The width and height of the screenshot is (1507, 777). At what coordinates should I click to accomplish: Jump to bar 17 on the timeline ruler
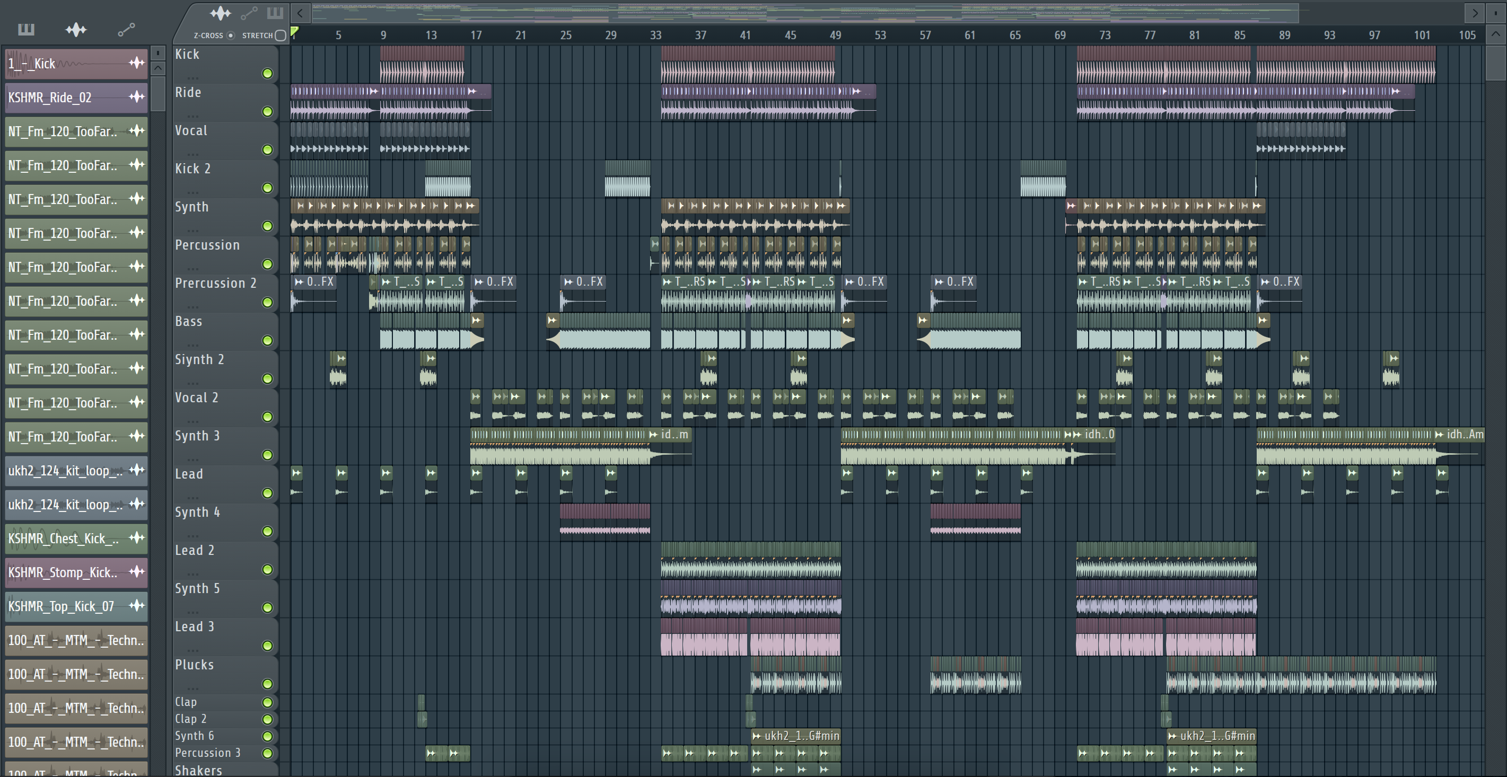click(x=476, y=35)
